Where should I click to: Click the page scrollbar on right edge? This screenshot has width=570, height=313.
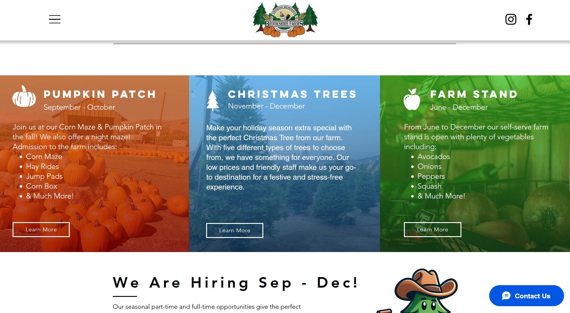569,169
